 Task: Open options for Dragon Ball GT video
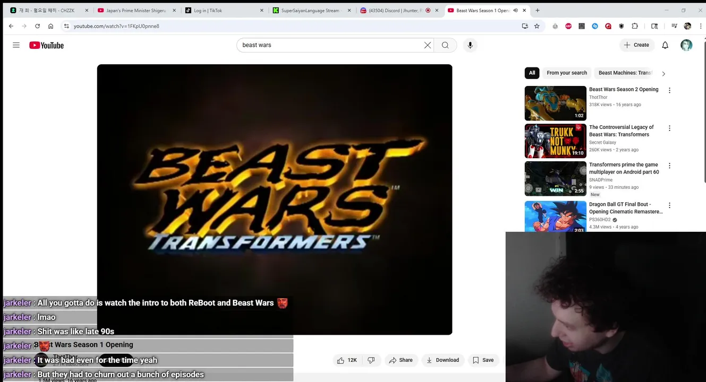click(669, 205)
